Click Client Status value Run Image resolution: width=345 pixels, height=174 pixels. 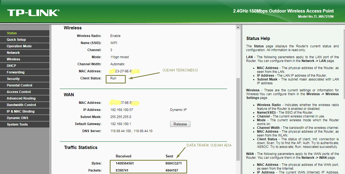(x=113, y=78)
